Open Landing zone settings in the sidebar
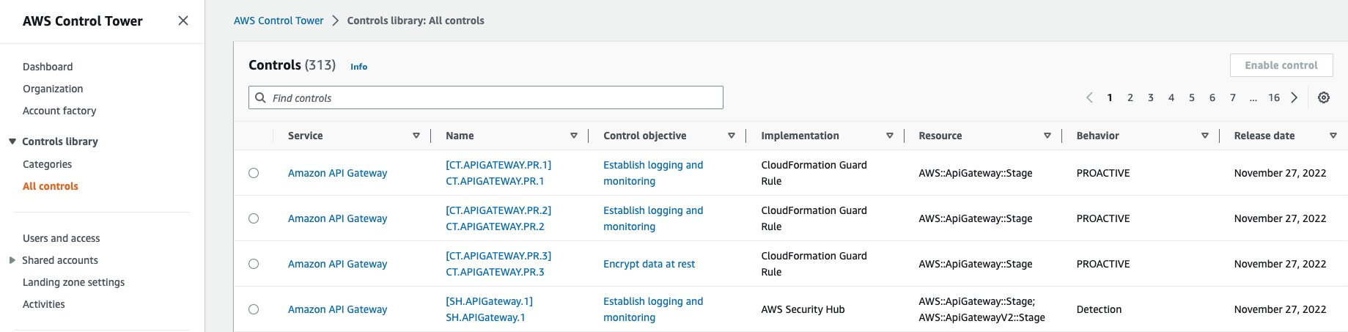Viewport: 1348px width, 332px height. pos(74,282)
